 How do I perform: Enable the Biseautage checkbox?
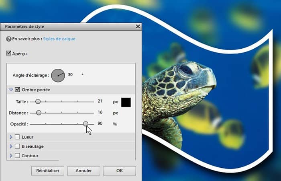(17, 146)
